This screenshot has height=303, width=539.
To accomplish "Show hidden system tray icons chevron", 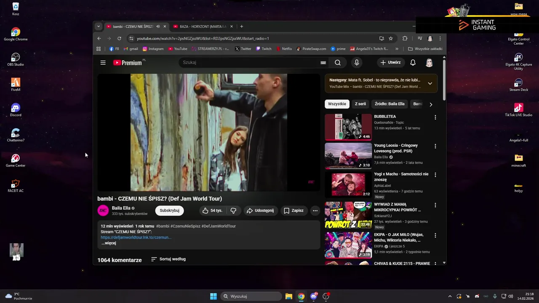I will tap(450, 296).
